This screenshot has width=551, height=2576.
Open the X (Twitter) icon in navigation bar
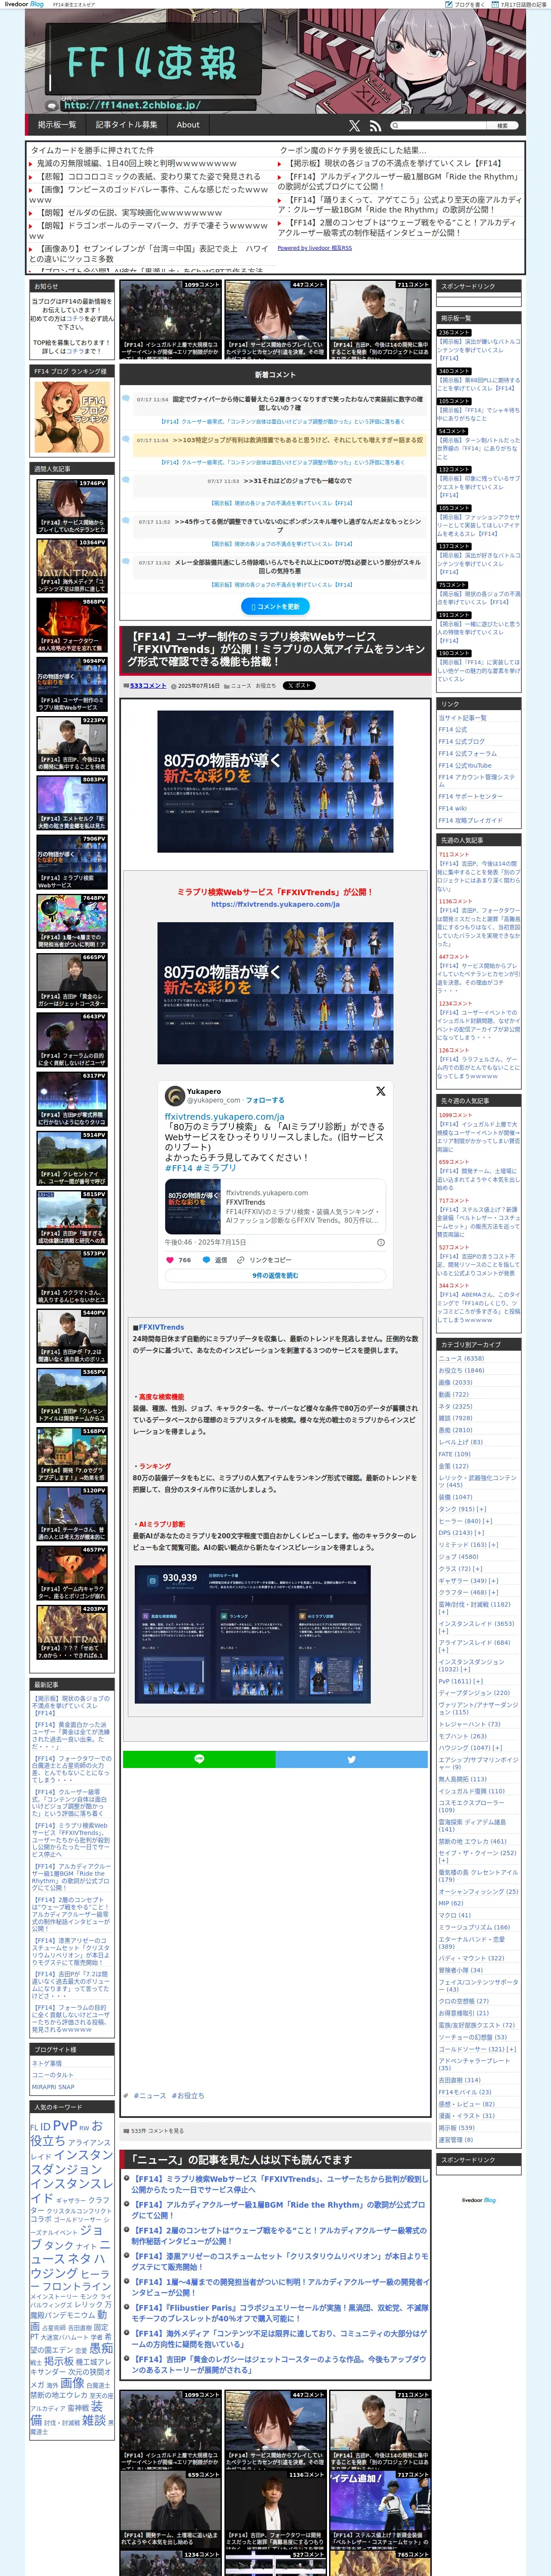[x=354, y=126]
